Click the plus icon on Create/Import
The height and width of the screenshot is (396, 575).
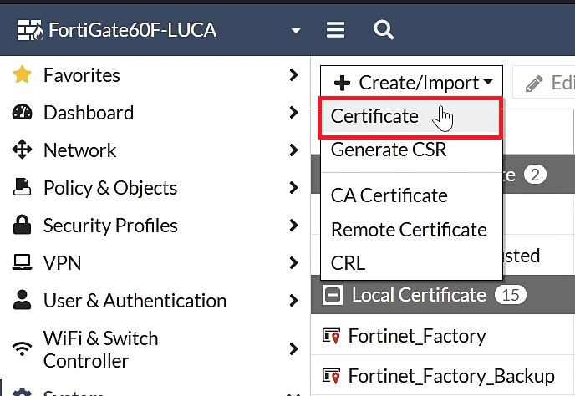(342, 83)
